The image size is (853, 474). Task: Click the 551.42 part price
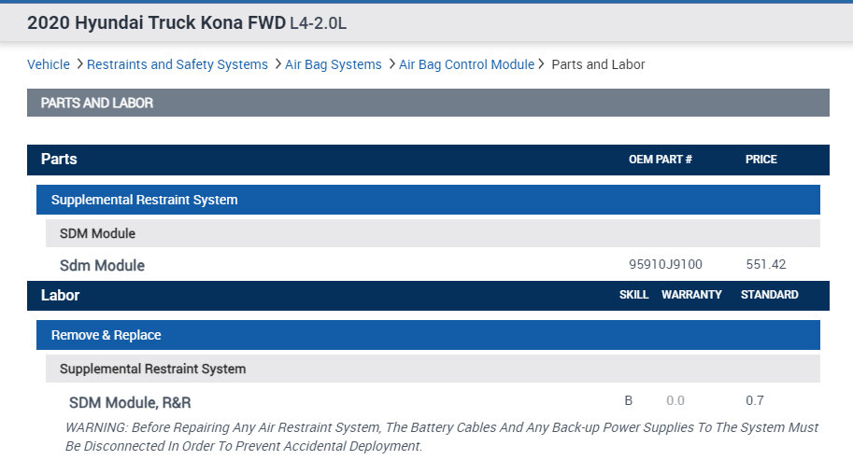point(765,265)
